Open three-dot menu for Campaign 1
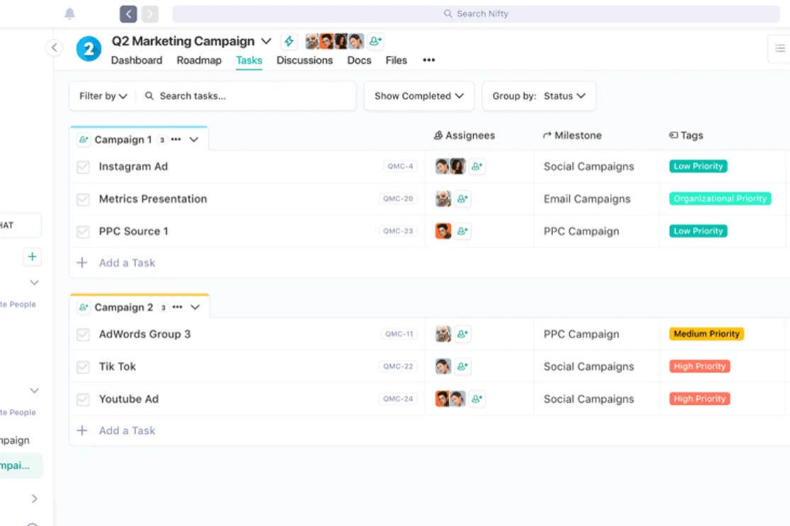The image size is (790, 526). [x=176, y=140]
